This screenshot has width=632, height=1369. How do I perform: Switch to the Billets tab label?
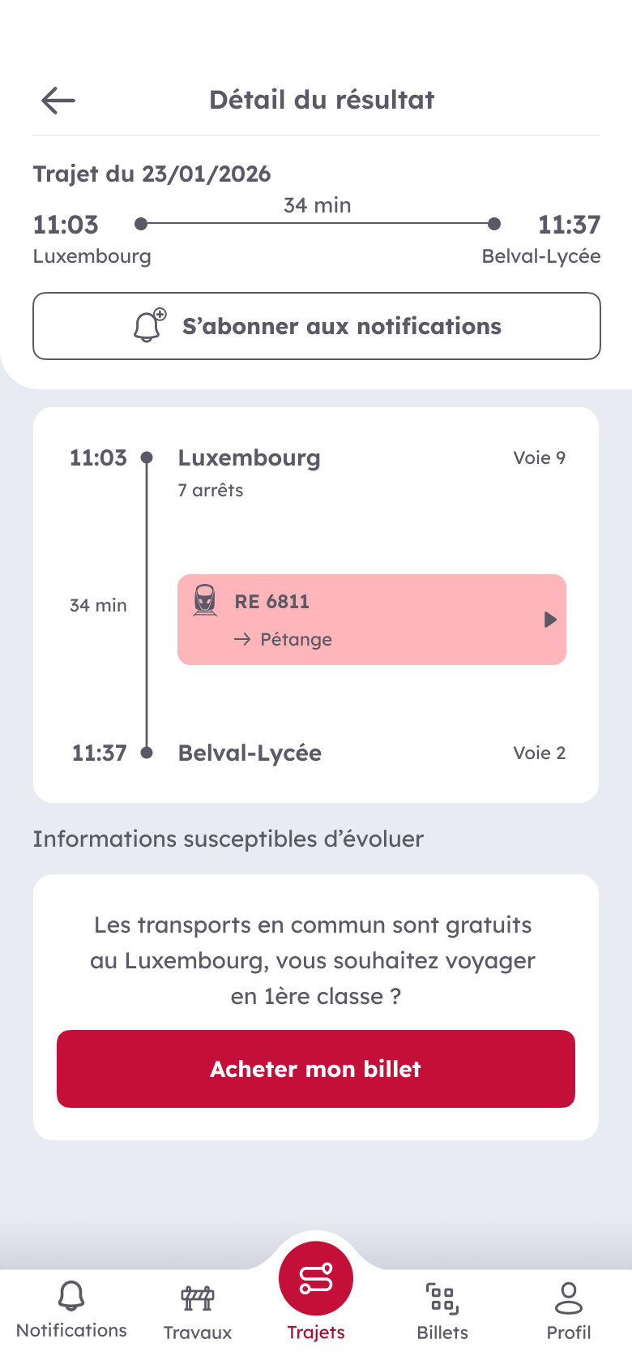[x=442, y=1333]
